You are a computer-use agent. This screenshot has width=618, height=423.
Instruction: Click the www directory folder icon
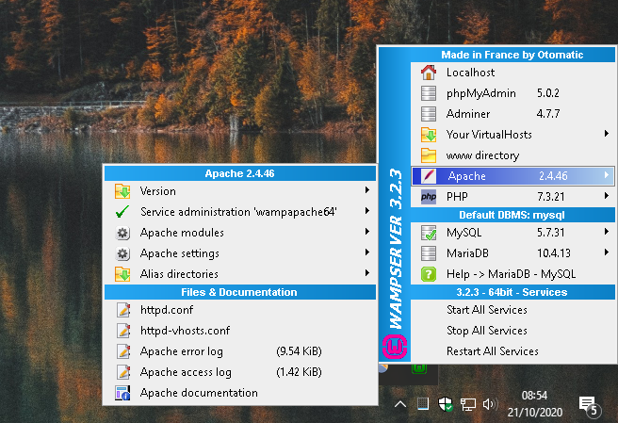tap(429, 155)
